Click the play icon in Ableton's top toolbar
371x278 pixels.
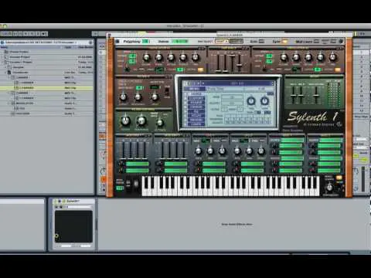point(26,34)
